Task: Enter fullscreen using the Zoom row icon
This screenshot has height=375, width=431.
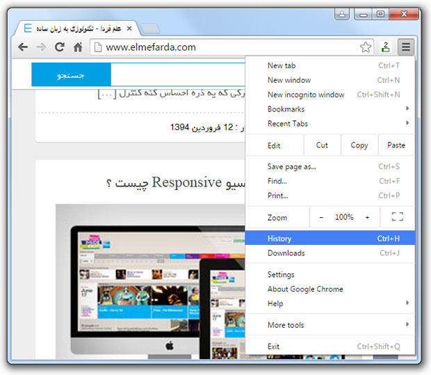Action: (x=397, y=217)
